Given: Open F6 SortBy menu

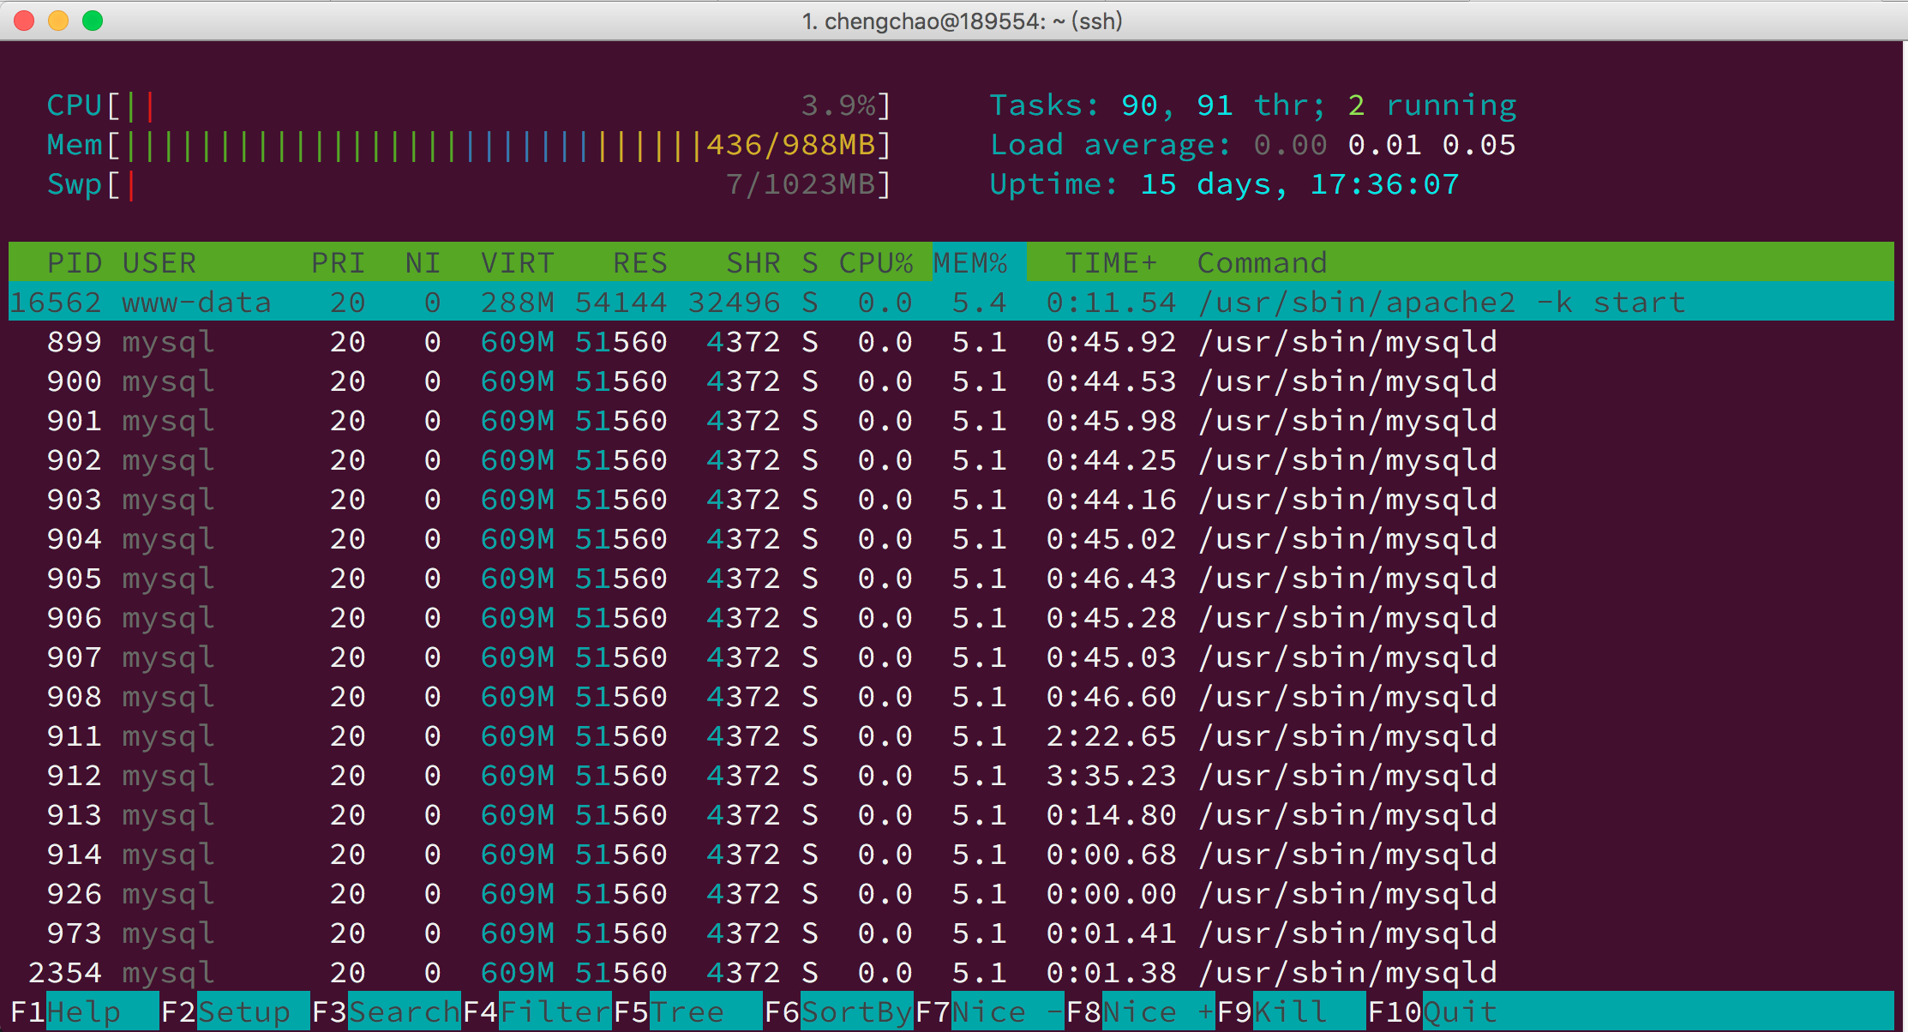Looking at the screenshot, I should (838, 1012).
